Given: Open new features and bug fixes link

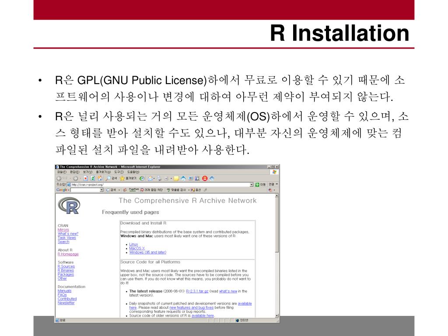Looking at the screenshot, I should tap(192, 308).
